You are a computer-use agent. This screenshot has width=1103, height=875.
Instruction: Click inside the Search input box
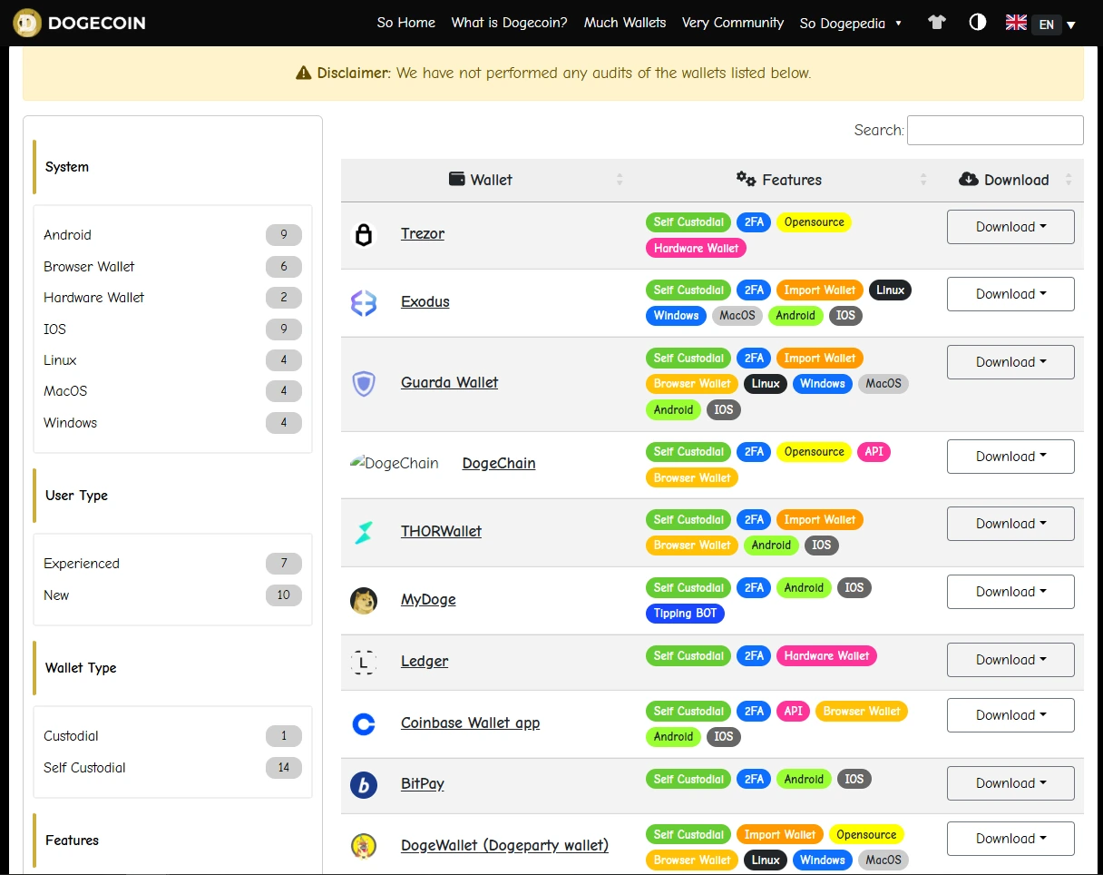click(995, 130)
